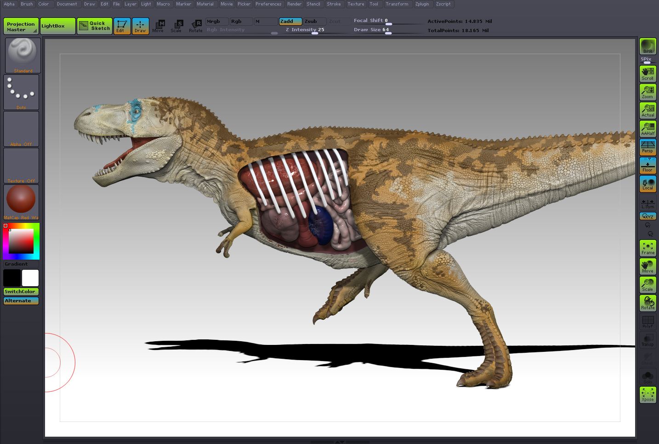Toggle Mrgb channel button
This screenshot has width=659, height=444.
[x=217, y=22]
